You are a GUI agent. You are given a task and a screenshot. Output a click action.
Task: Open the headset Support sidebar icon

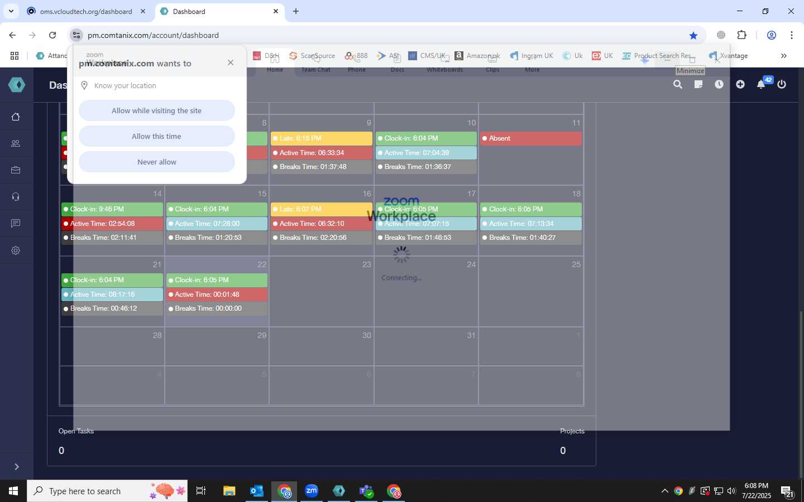[x=16, y=197]
